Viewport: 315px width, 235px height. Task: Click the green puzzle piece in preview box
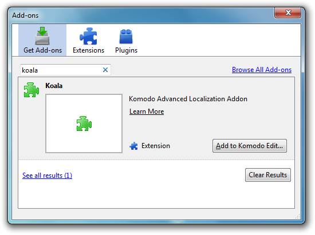[x=84, y=124]
